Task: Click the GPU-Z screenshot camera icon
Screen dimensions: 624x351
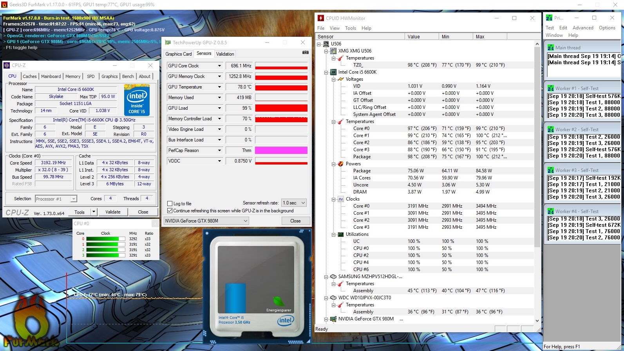Action: click(x=305, y=52)
